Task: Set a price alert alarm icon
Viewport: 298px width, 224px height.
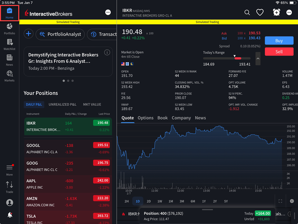Action: [x=276, y=12]
